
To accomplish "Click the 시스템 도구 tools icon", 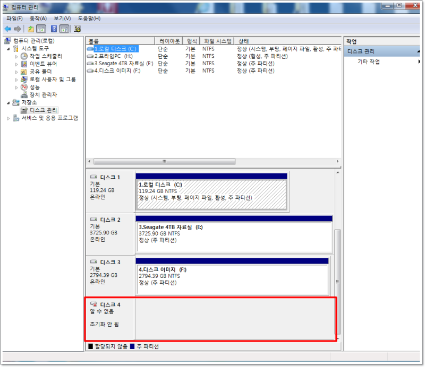I will pos(16,48).
